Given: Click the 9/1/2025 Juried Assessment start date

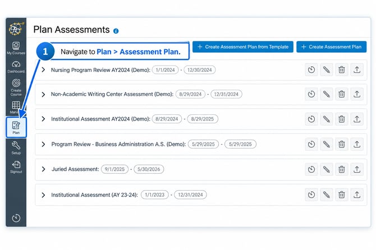Looking at the screenshot, I should [114, 169].
